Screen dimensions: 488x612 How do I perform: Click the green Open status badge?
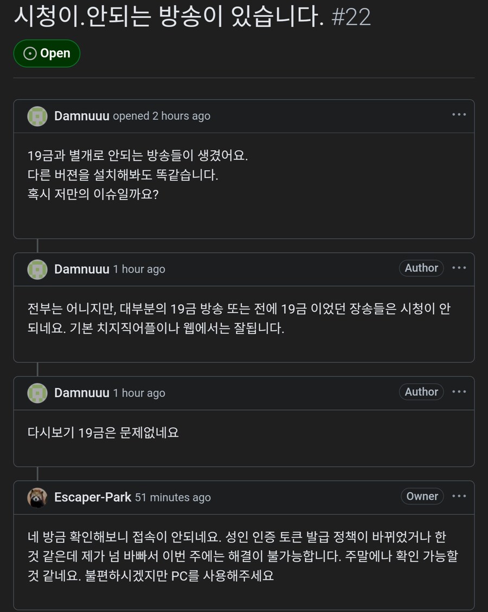[47, 53]
